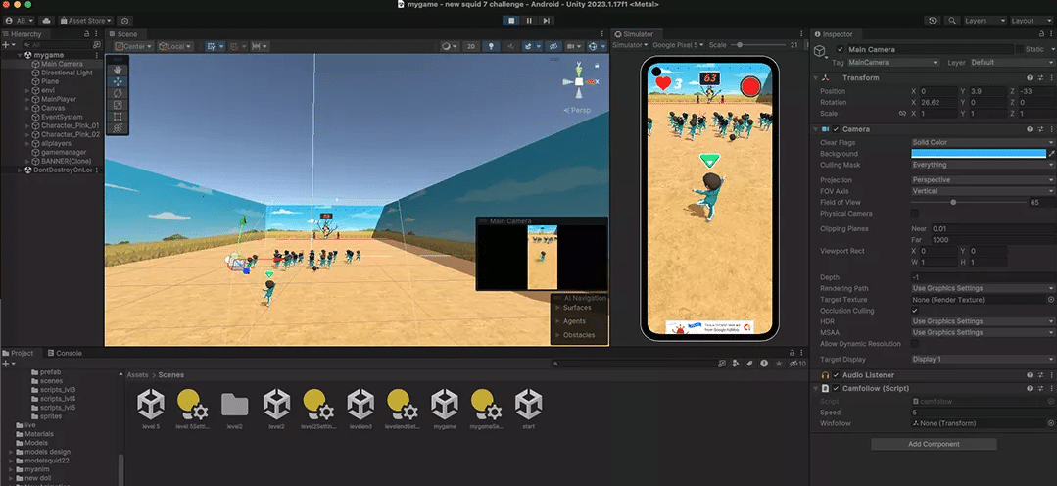1057x486 pixels.
Task: Select the Hand view tool
Action: pyautogui.click(x=118, y=70)
